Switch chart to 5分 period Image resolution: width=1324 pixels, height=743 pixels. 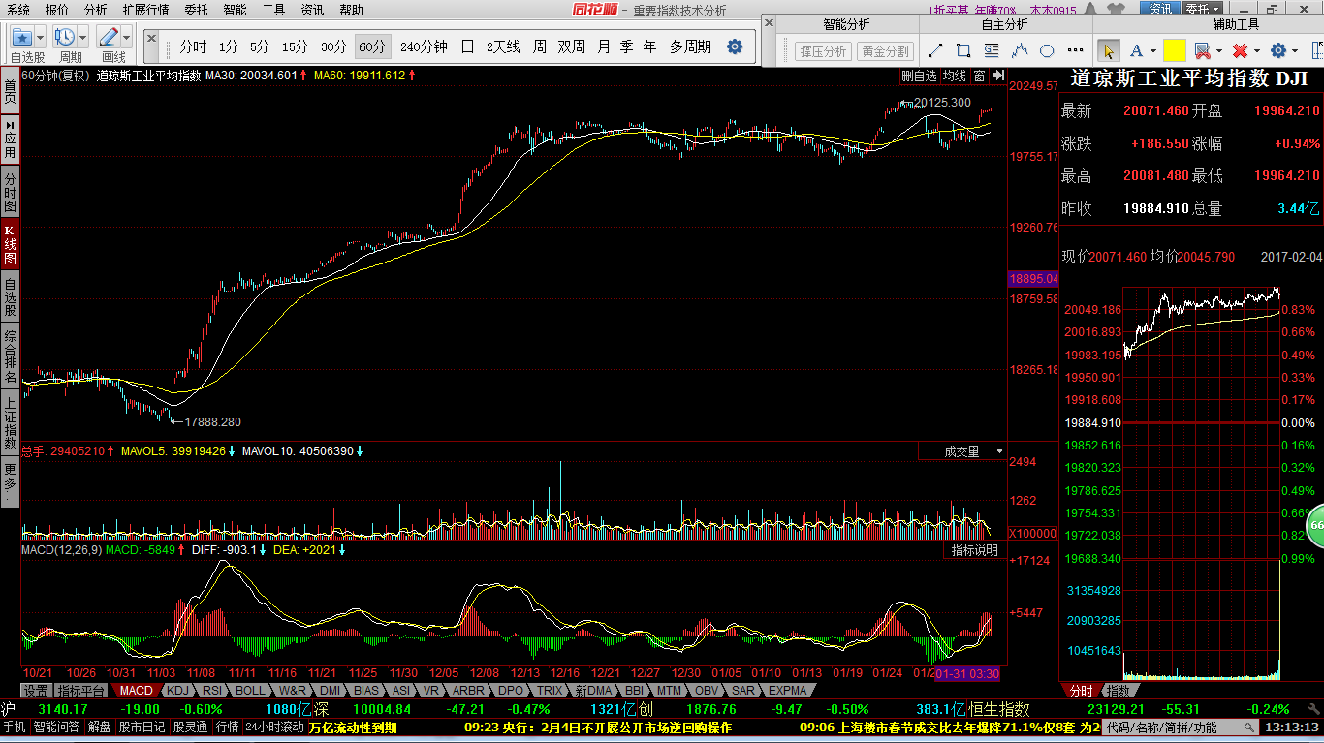[259, 46]
